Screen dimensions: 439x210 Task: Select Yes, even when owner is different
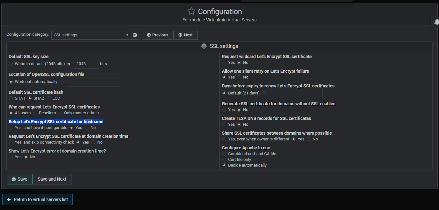(x=224, y=139)
